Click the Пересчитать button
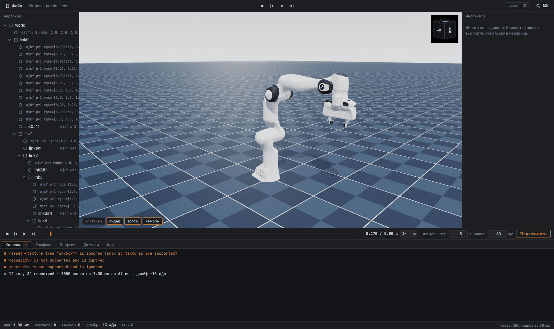The height and width of the screenshot is (329, 554). pos(533,234)
